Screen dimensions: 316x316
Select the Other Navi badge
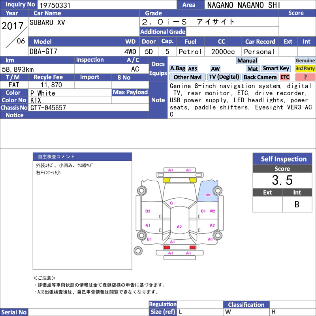[x=187, y=77]
